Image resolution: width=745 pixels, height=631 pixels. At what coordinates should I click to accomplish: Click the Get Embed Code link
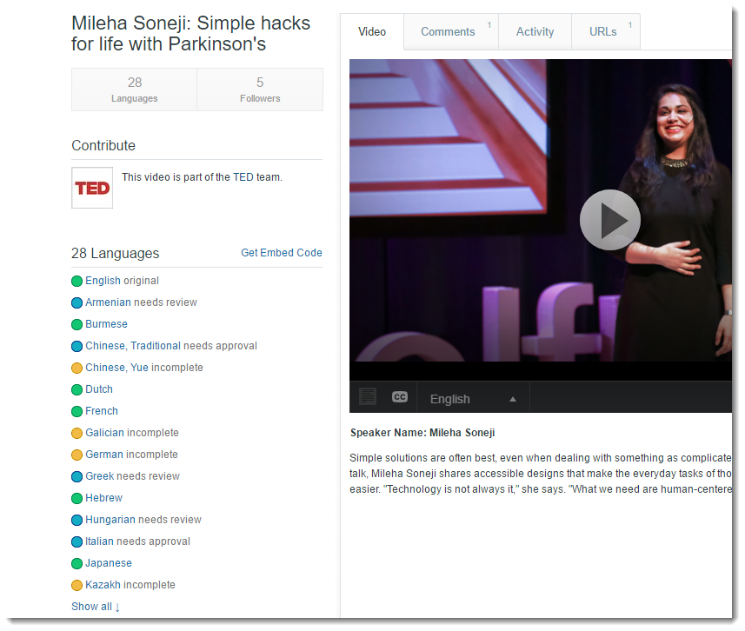[x=281, y=253]
